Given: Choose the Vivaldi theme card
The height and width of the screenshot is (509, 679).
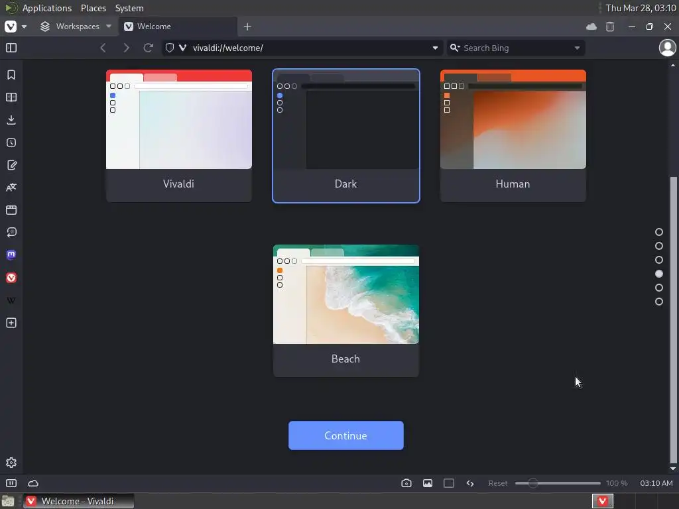Looking at the screenshot, I should pos(179,135).
